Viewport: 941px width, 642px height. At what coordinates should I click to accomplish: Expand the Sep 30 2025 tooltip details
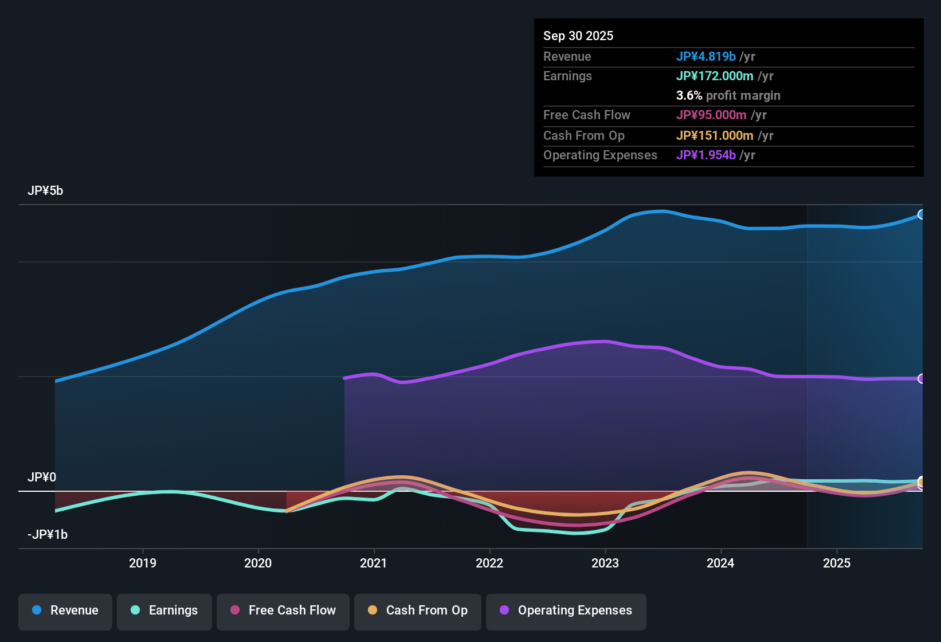click(x=578, y=36)
